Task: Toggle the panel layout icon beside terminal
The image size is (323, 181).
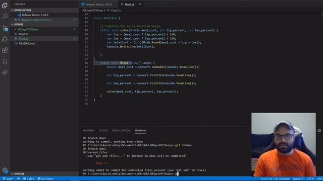Action: tap(319, 130)
